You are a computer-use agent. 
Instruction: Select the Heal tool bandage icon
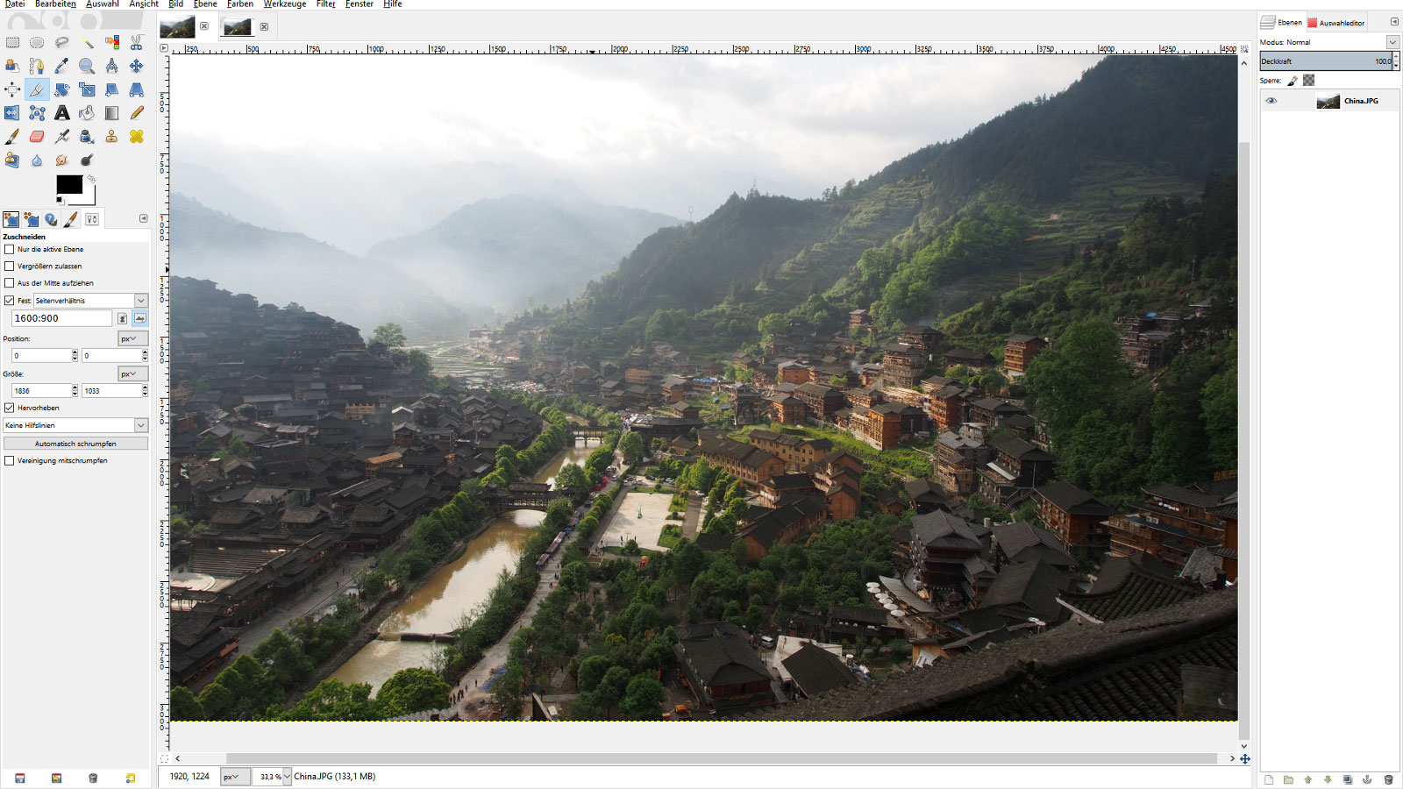click(x=137, y=137)
